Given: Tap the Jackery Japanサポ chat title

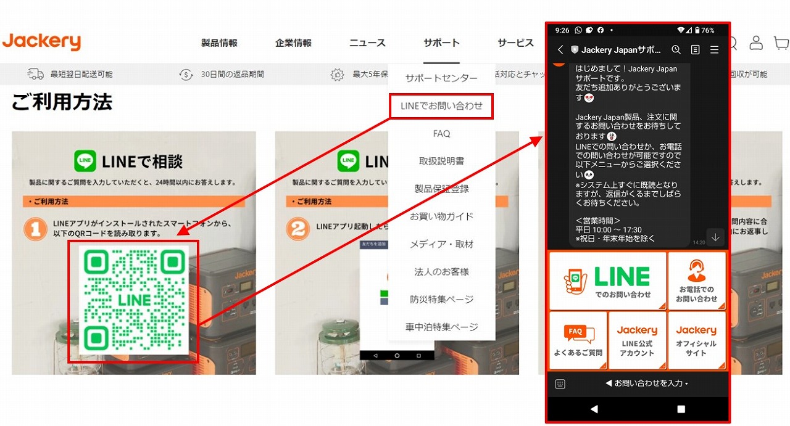Looking at the screenshot, I should 622,50.
